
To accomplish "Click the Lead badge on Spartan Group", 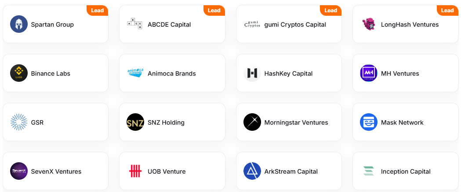I will point(97,10).
